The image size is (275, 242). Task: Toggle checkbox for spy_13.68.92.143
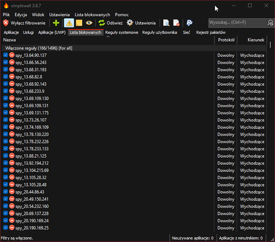[x=6, y=84]
